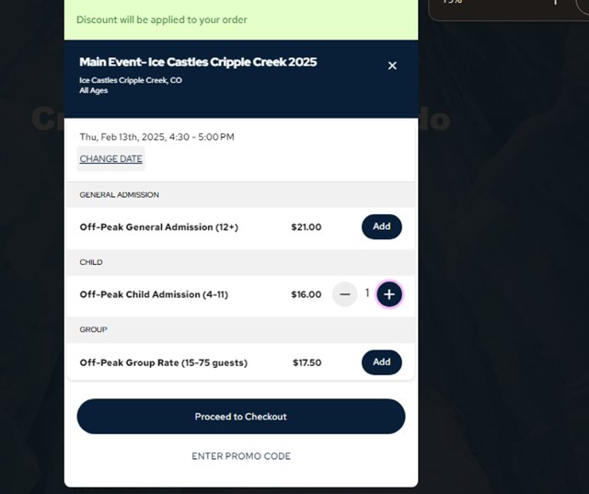Click the Ice Castles Cripple Creek, CO venue text

(131, 80)
